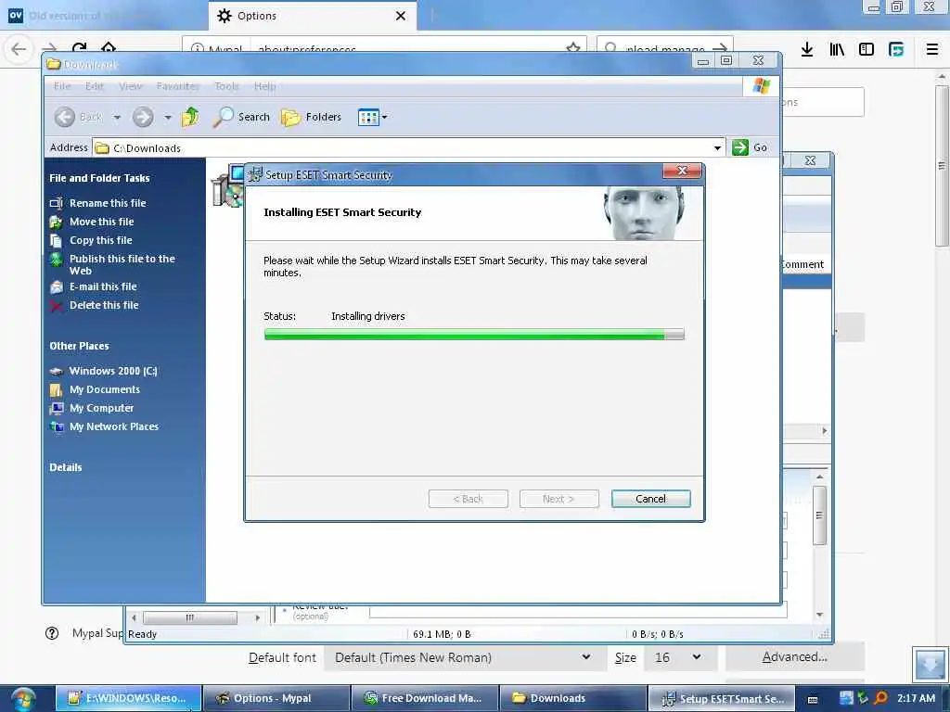Click the browser page vertical scrollbar
This screenshot has height=712, width=950.
click(x=941, y=167)
